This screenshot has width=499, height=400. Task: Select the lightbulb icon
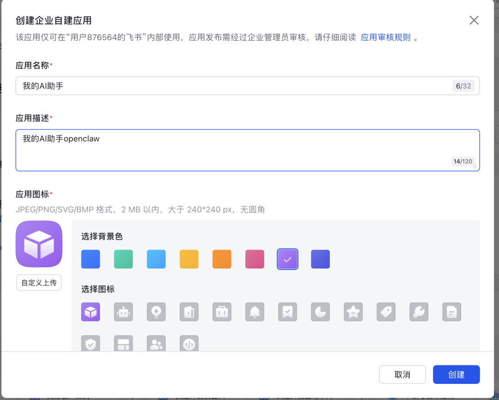click(156, 312)
